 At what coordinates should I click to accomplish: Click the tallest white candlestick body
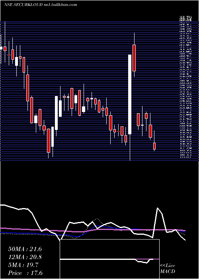130,94
